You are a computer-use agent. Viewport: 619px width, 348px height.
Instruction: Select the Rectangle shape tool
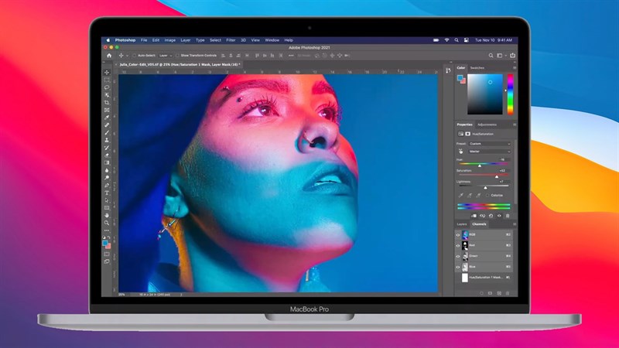[107, 207]
